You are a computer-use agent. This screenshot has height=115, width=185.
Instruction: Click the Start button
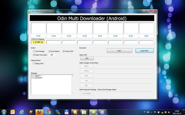119,51
